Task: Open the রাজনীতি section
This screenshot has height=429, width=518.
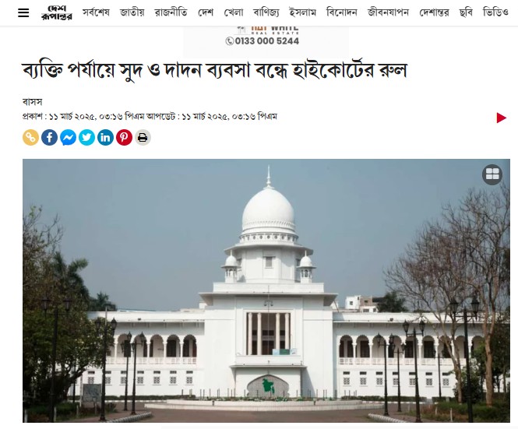Action: coord(171,13)
